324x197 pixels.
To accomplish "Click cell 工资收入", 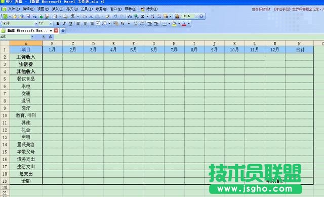I will point(26,57).
